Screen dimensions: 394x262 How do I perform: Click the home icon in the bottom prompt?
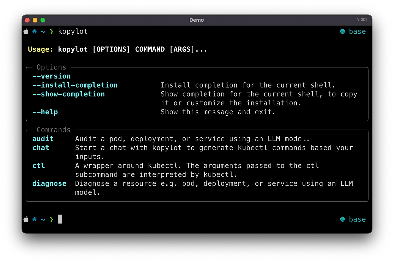pos(35,219)
